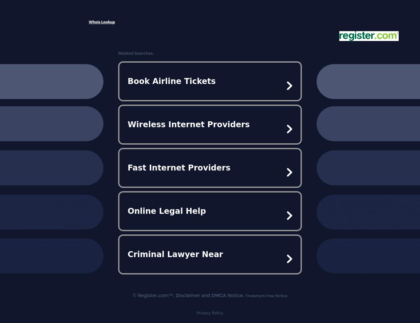This screenshot has height=323, width=420.
Task: Open the Privacy Policy link
Action: click(210, 313)
